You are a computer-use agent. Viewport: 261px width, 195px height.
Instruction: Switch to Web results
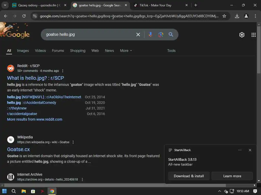pos(95,51)
